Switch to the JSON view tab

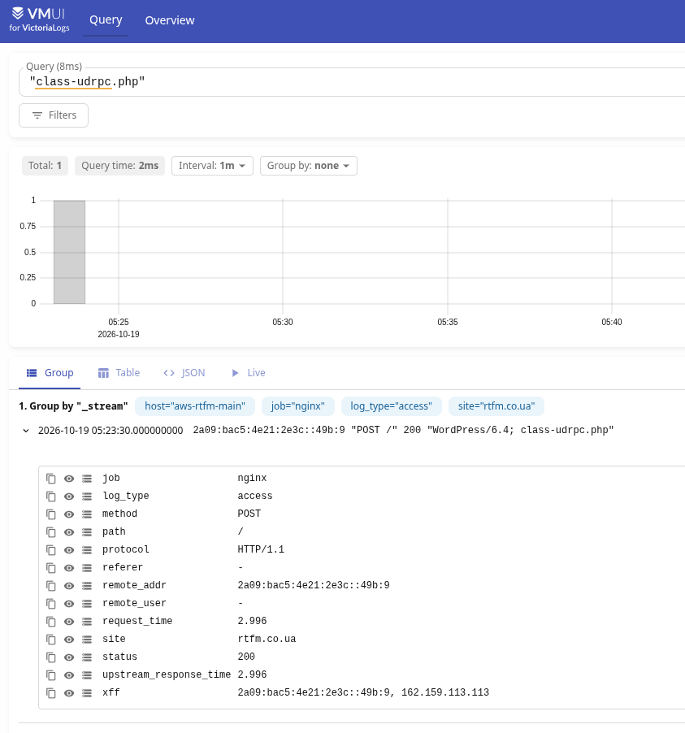(x=184, y=373)
